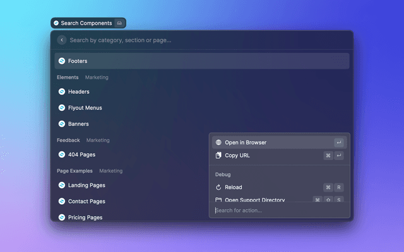Click the icon at right of Search Components label
The width and height of the screenshot is (404, 252).
tap(120, 23)
